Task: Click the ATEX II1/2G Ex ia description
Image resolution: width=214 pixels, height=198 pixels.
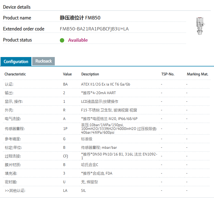Action: pos(106,84)
